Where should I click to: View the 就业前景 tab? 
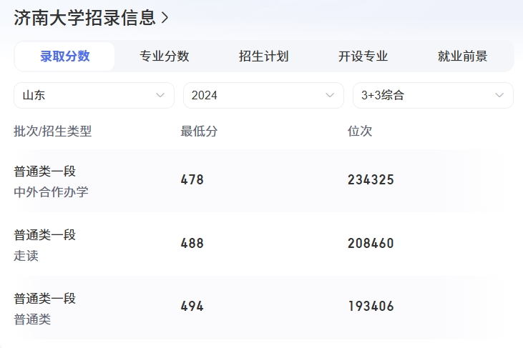click(x=462, y=56)
